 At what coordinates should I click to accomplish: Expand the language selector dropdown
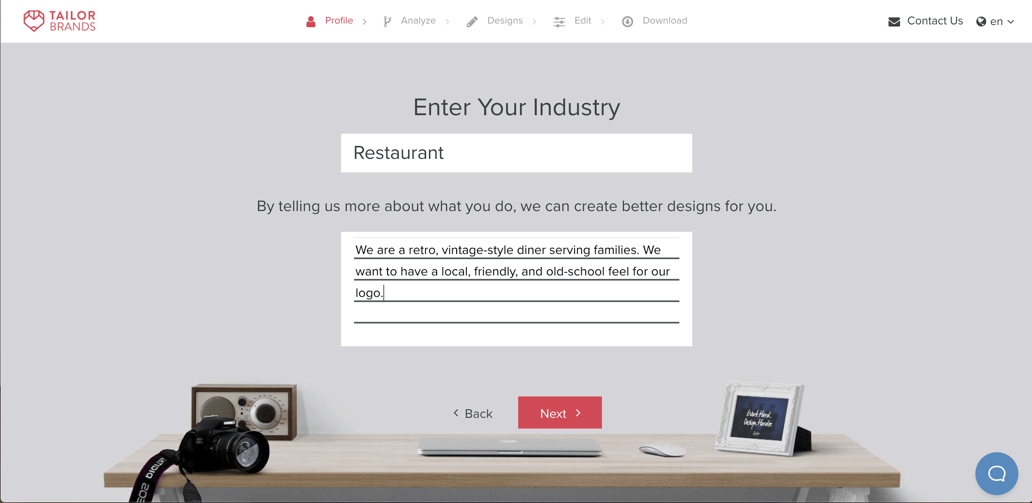click(995, 22)
